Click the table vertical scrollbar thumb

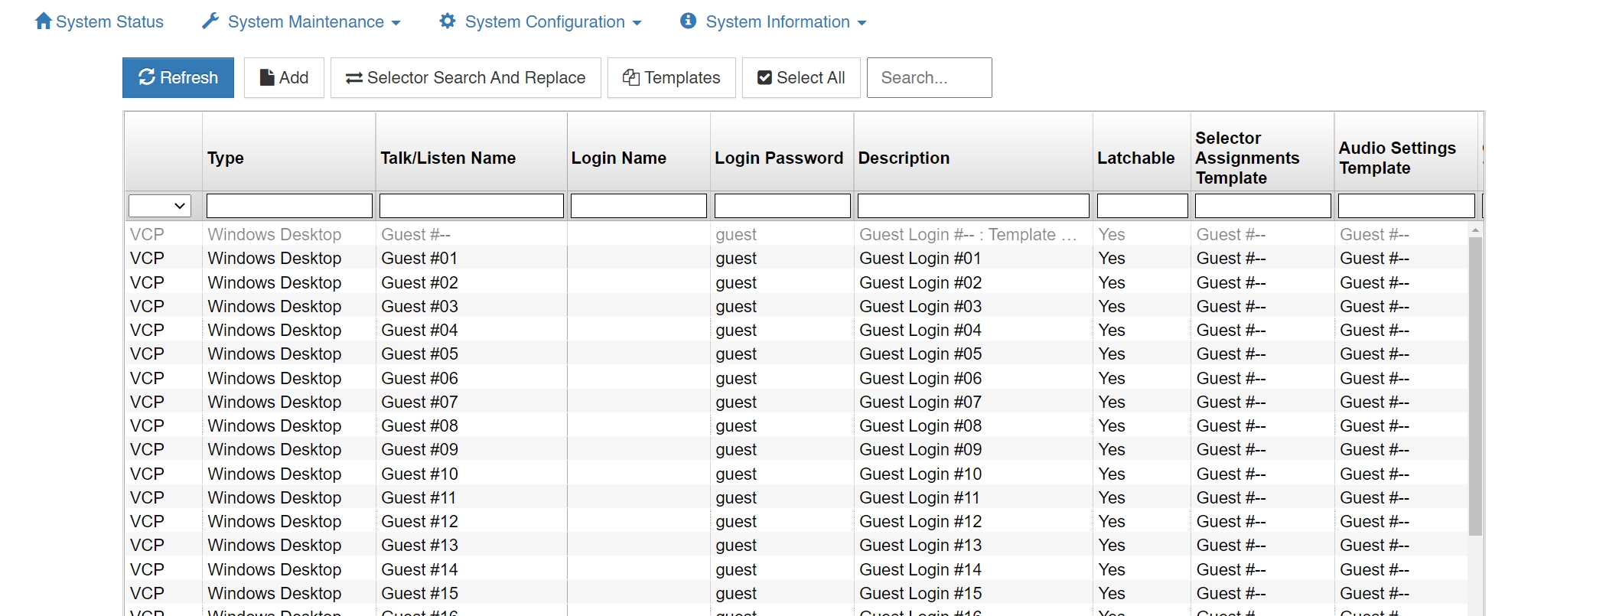click(x=1475, y=386)
